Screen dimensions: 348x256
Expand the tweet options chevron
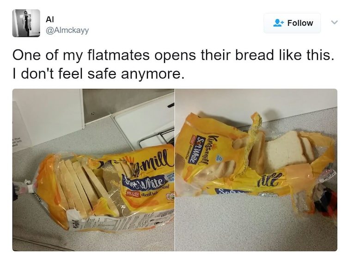pyautogui.click(x=334, y=22)
